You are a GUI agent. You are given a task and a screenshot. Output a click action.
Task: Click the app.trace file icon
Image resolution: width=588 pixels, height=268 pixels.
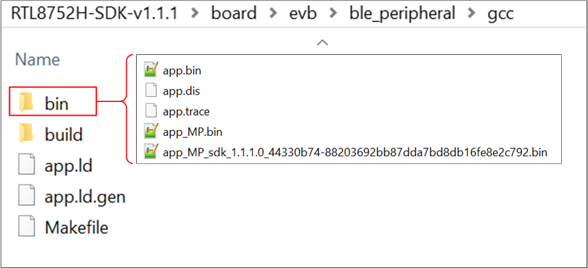(x=150, y=111)
